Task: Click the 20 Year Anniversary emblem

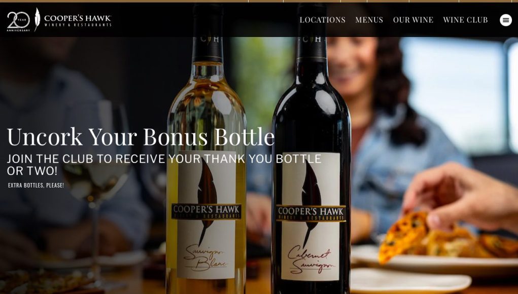Action: pos(18,21)
